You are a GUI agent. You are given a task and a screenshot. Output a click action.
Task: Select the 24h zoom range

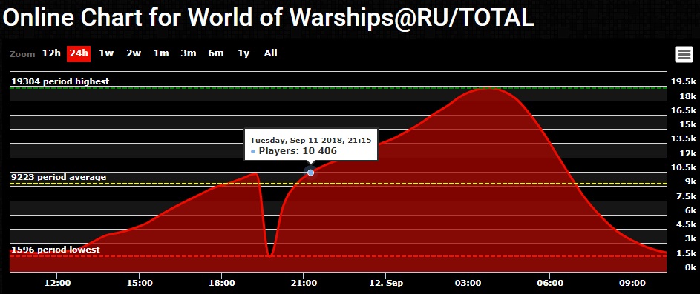pos(79,53)
